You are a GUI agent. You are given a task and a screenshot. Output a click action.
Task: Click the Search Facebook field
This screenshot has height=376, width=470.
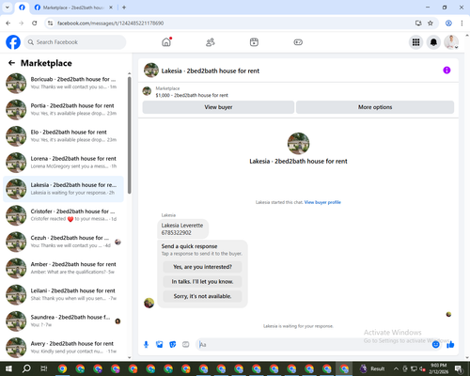[x=75, y=42]
